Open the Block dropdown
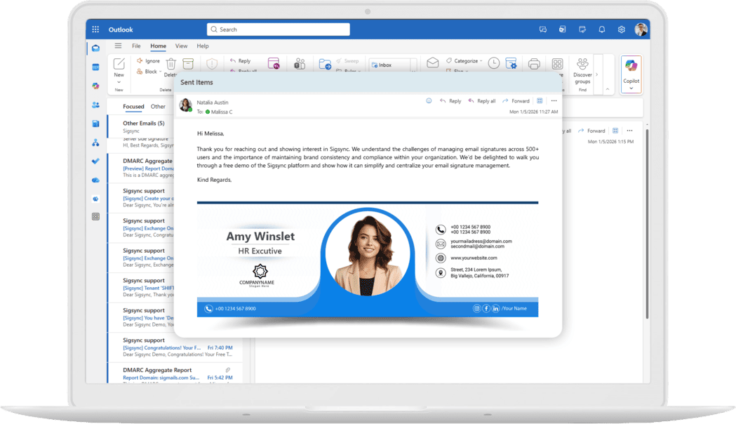 (149, 72)
